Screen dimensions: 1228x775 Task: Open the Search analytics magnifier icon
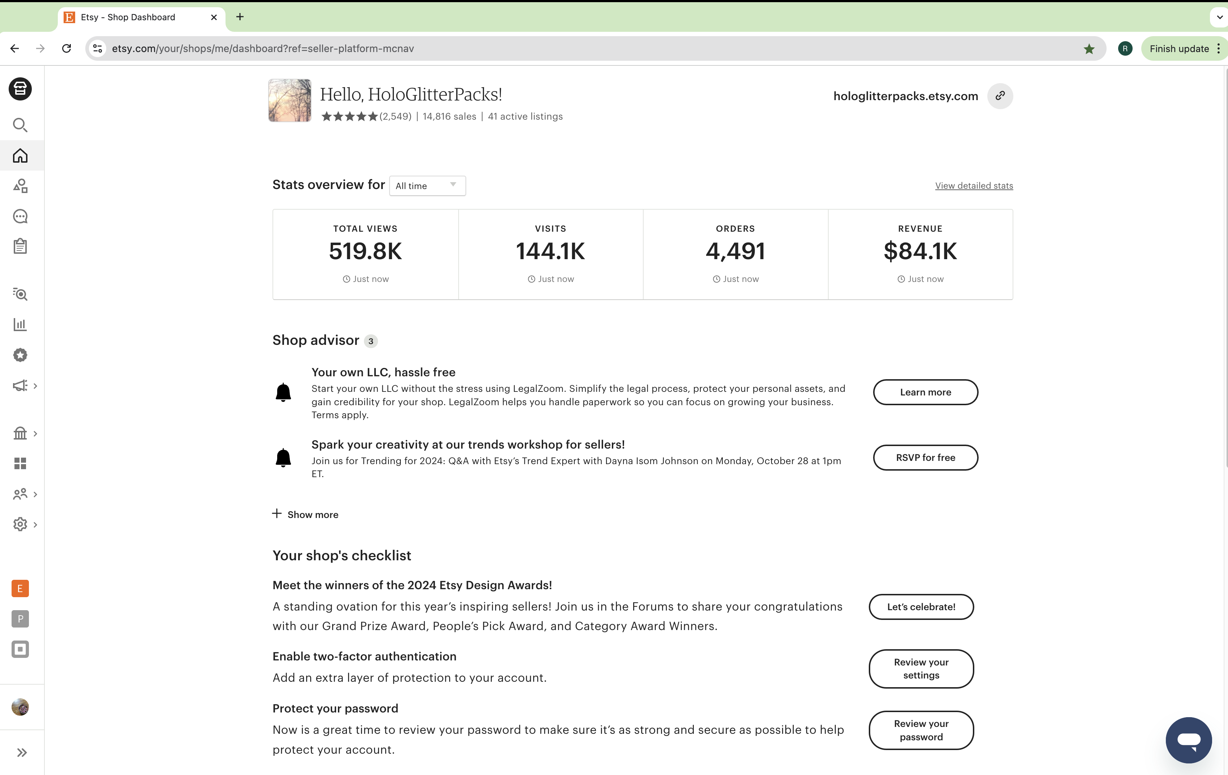(x=20, y=294)
